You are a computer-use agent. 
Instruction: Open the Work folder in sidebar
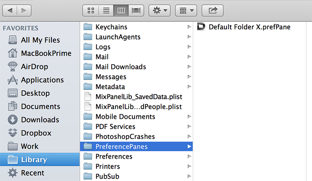[x=40, y=146]
